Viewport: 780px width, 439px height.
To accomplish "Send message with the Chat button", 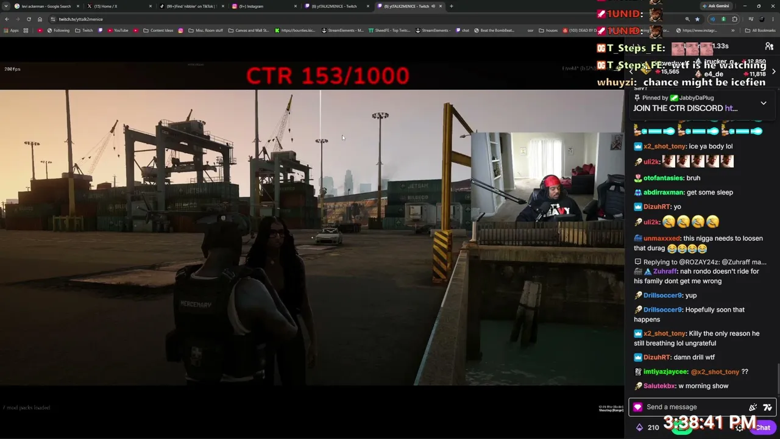I will (x=763, y=427).
